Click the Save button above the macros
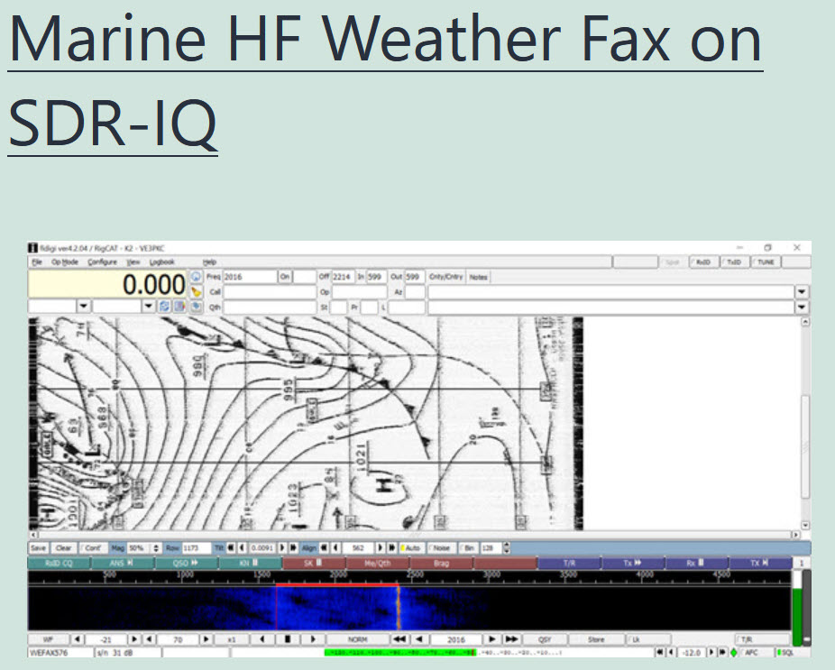 pyautogui.click(x=39, y=547)
